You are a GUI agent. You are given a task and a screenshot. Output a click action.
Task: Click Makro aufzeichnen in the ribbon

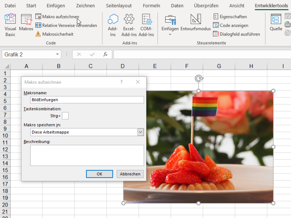[x=57, y=17]
